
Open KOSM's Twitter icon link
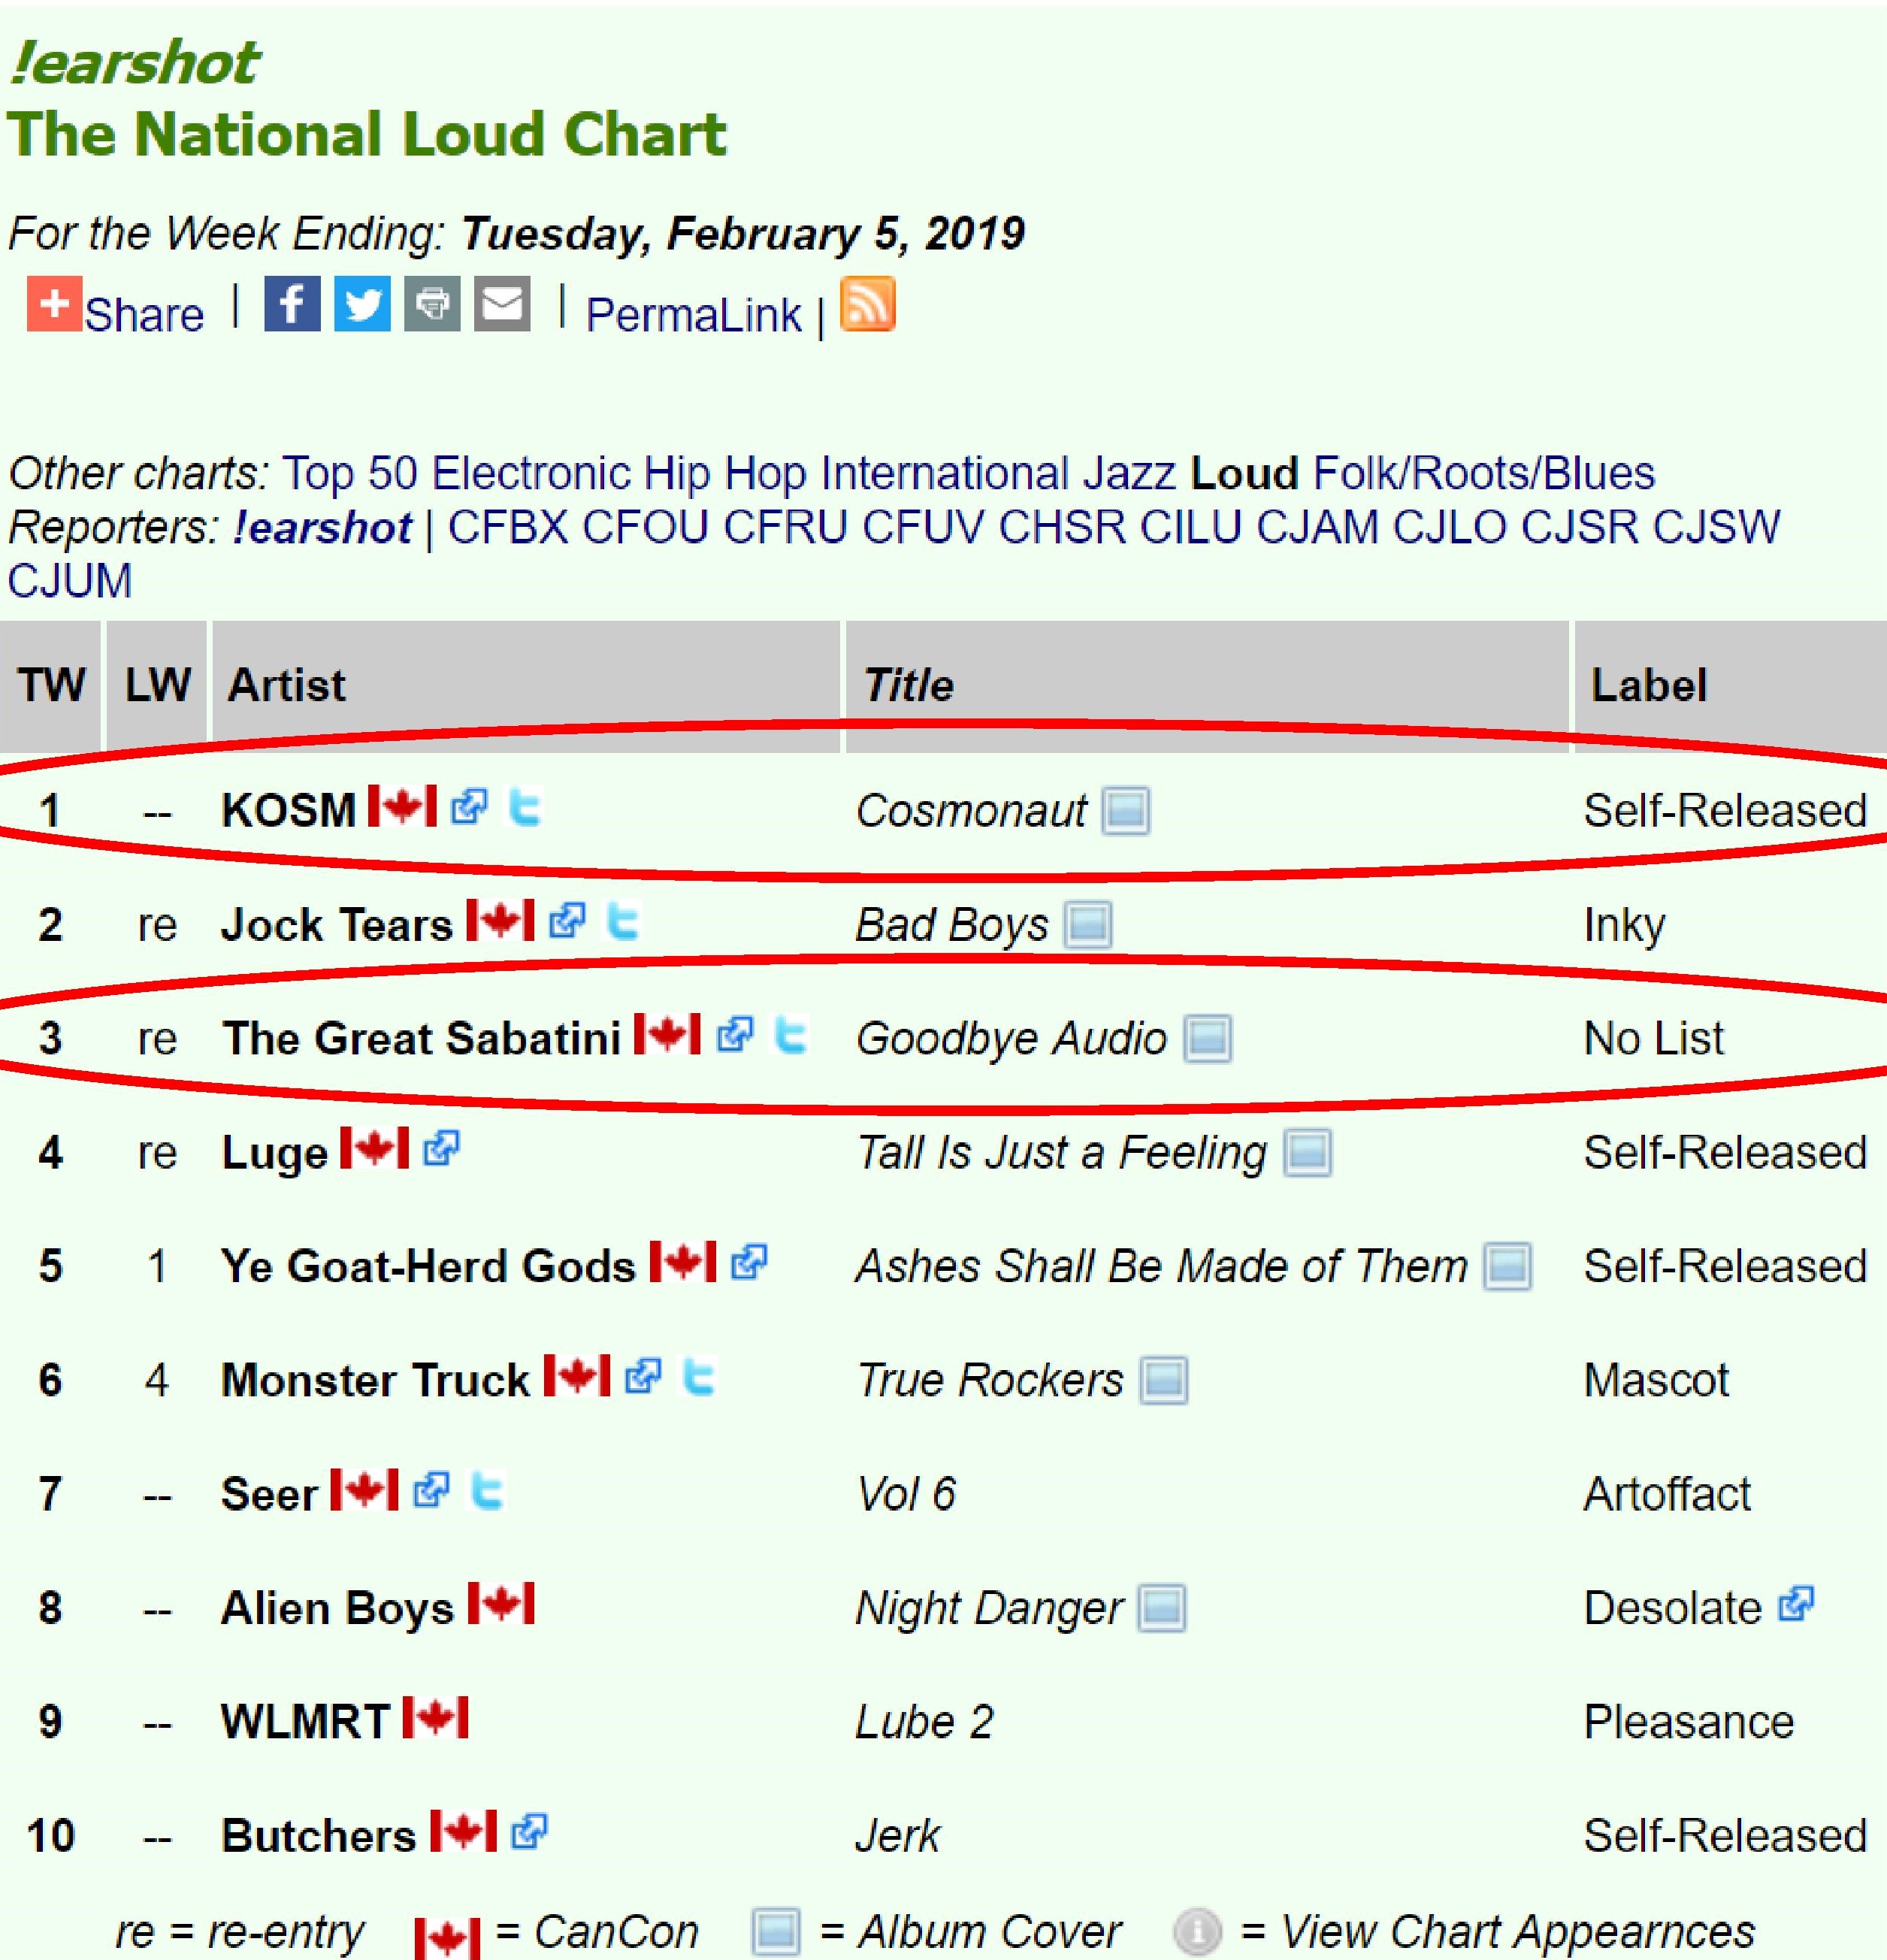524,807
